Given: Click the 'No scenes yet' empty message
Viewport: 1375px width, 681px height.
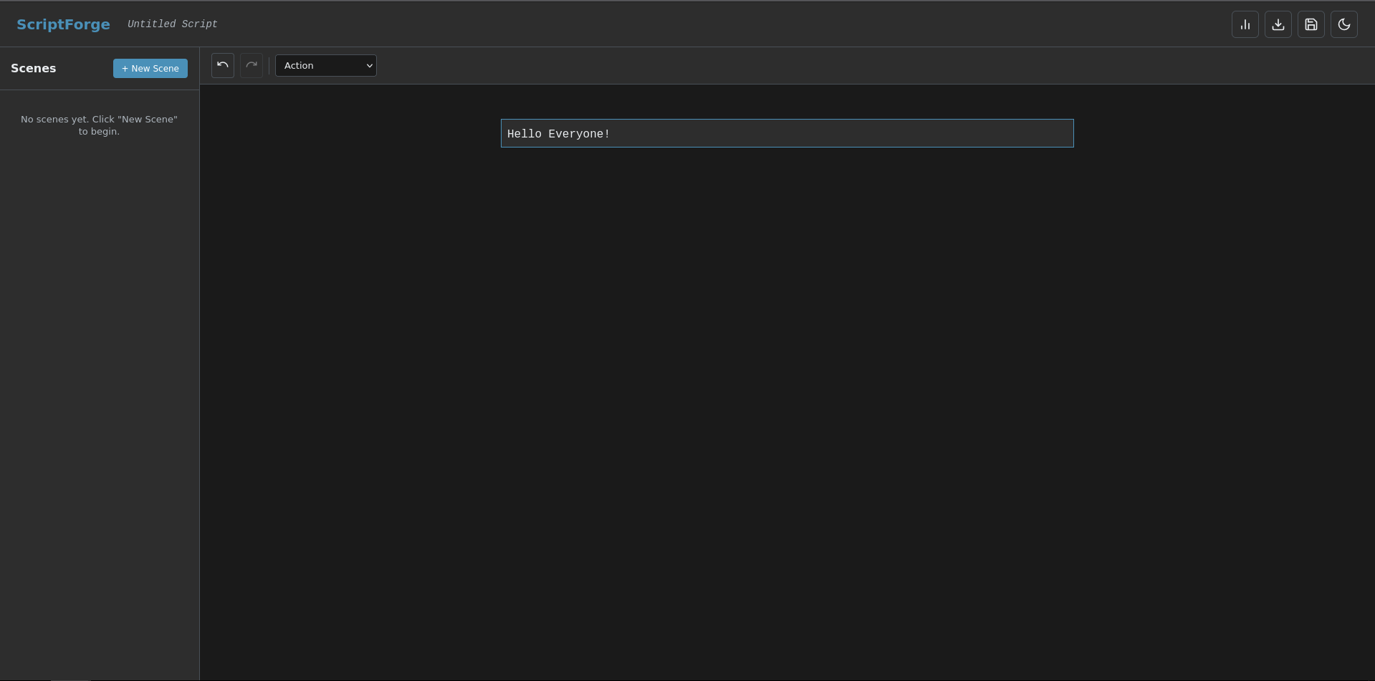Looking at the screenshot, I should point(99,125).
